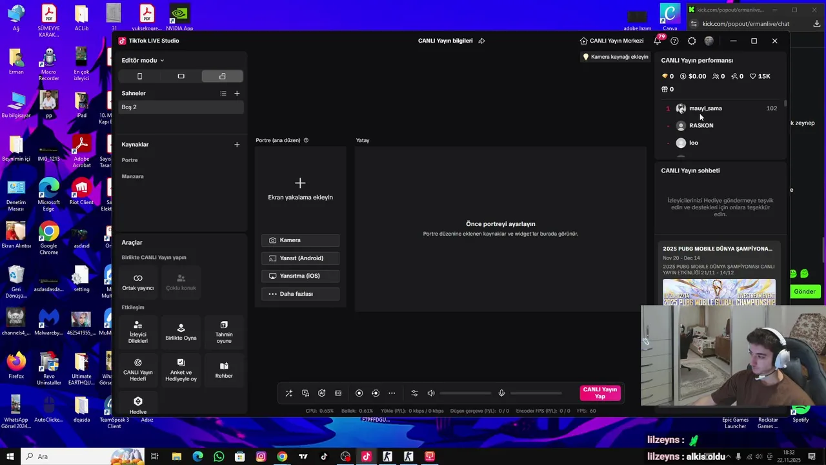
Task: Mute speaker volume icon
Action: coord(431,393)
